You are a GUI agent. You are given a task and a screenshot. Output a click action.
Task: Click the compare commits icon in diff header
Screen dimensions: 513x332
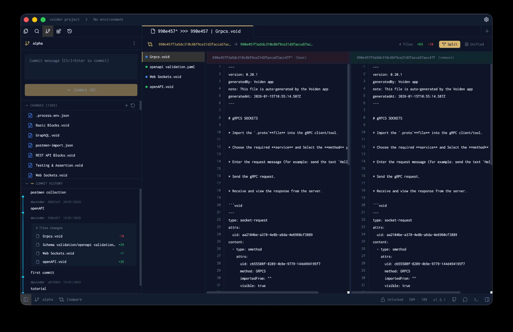pos(150,44)
